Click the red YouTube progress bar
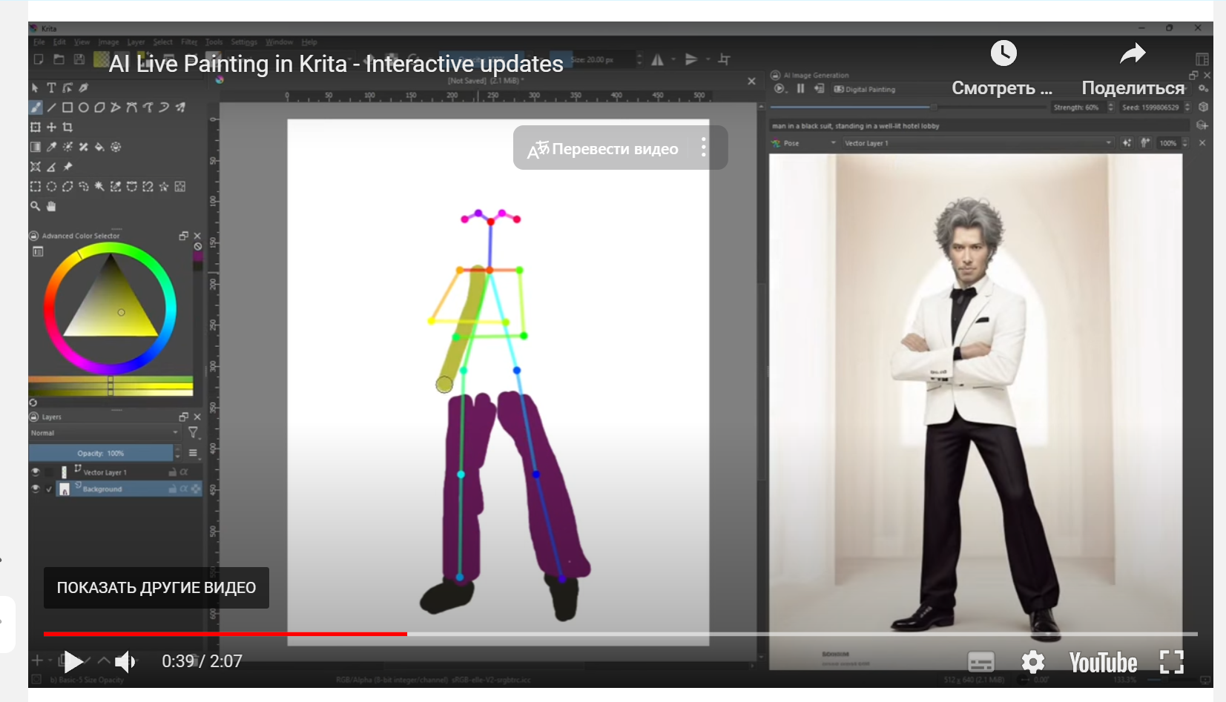Screen dimensions: 1226x702 pos(225,634)
